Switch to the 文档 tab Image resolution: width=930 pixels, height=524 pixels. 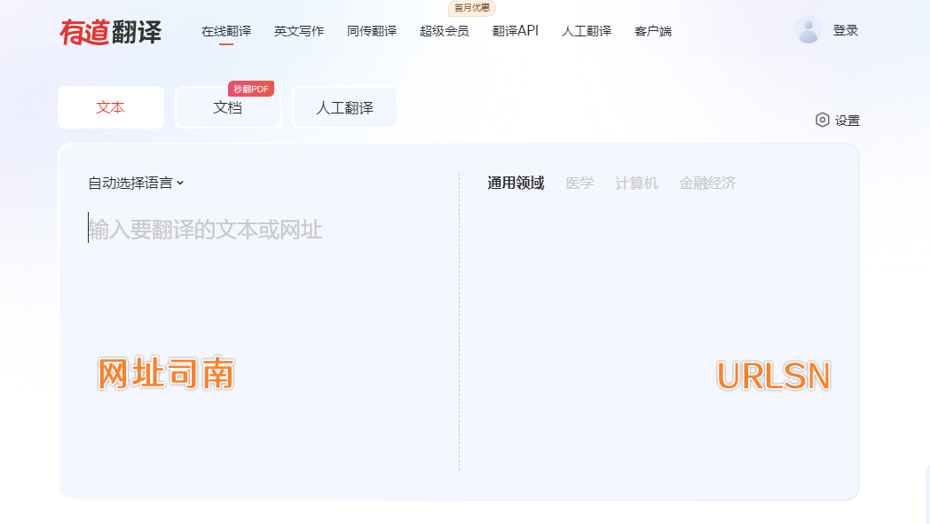point(227,107)
